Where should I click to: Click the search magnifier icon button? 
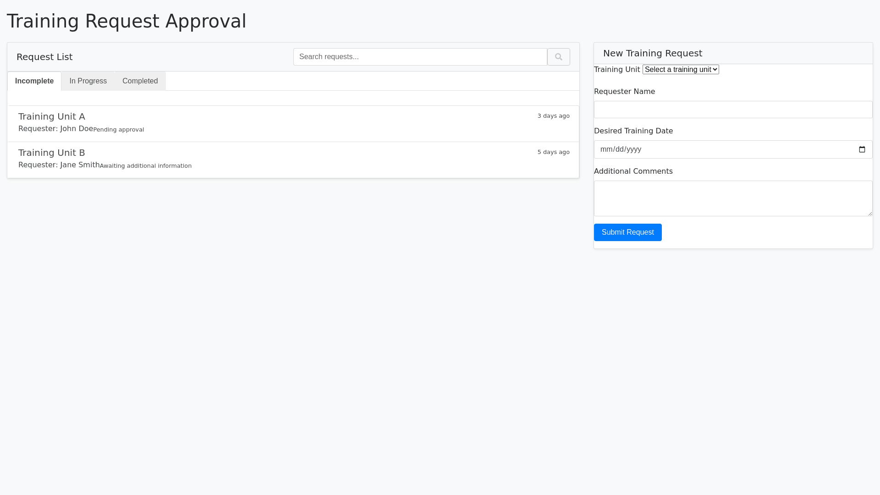point(558,57)
